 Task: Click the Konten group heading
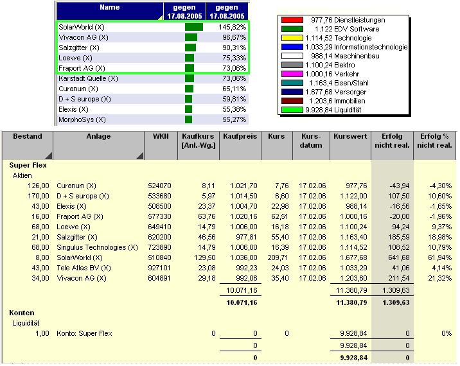(x=22, y=313)
